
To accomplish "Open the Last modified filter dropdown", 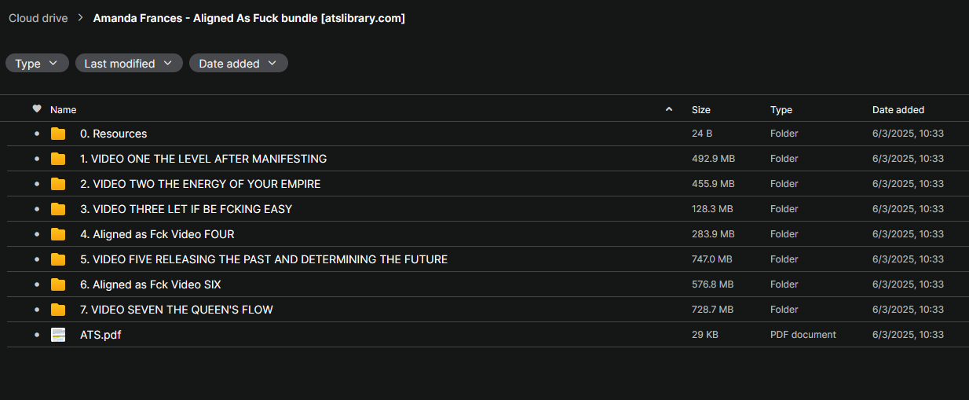I will pos(129,64).
